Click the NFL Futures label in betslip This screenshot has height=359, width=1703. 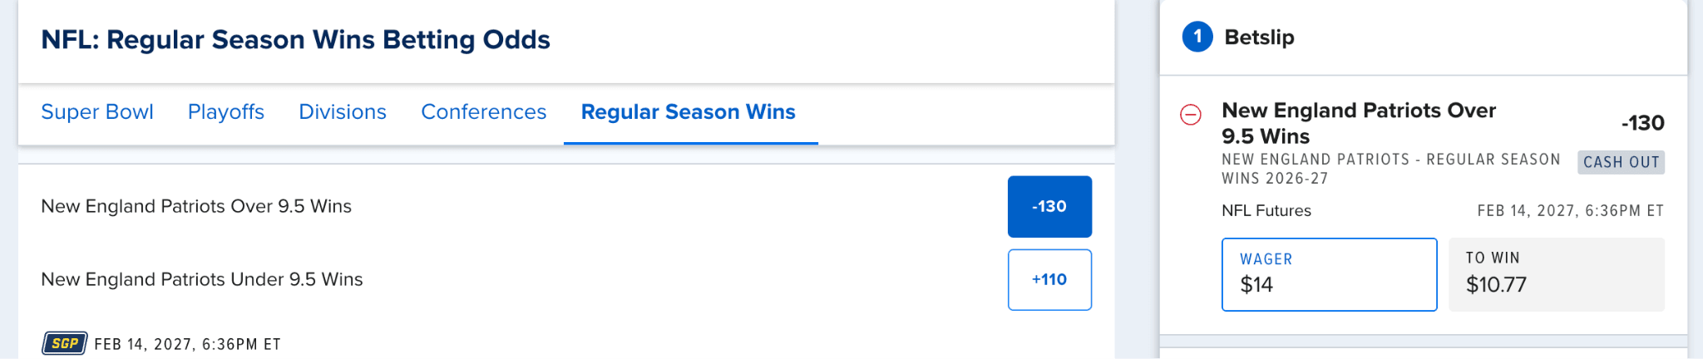click(x=1266, y=211)
